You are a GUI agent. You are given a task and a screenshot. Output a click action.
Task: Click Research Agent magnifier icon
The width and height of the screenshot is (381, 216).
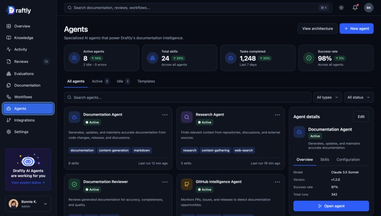pos(187,117)
